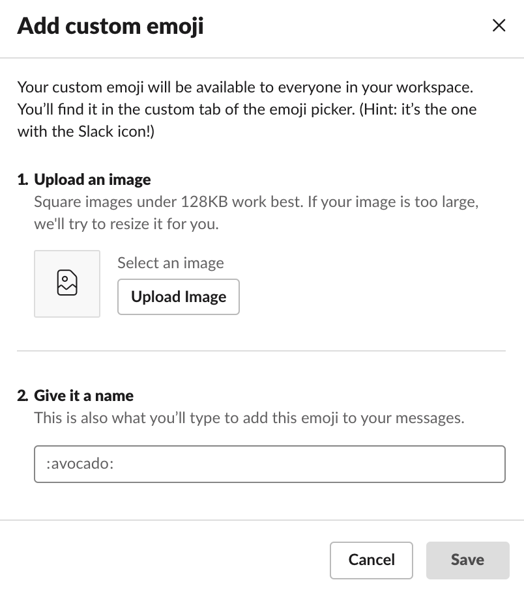Focus the emoji name input field
Image resolution: width=524 pixels, height=595 pixels.
[x=269, y=464]
